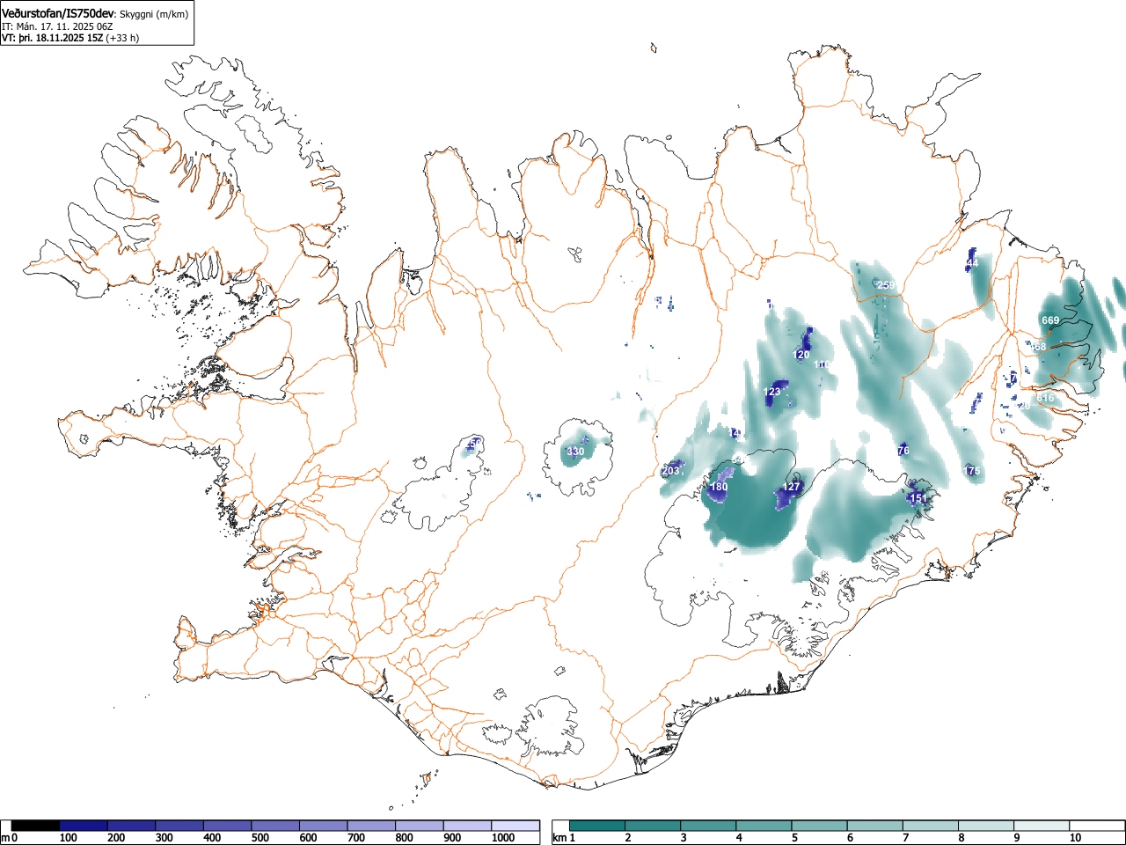Click the 127 visibility value label
The width and height of the screenshot is (1126, 845).
[792, 487]
